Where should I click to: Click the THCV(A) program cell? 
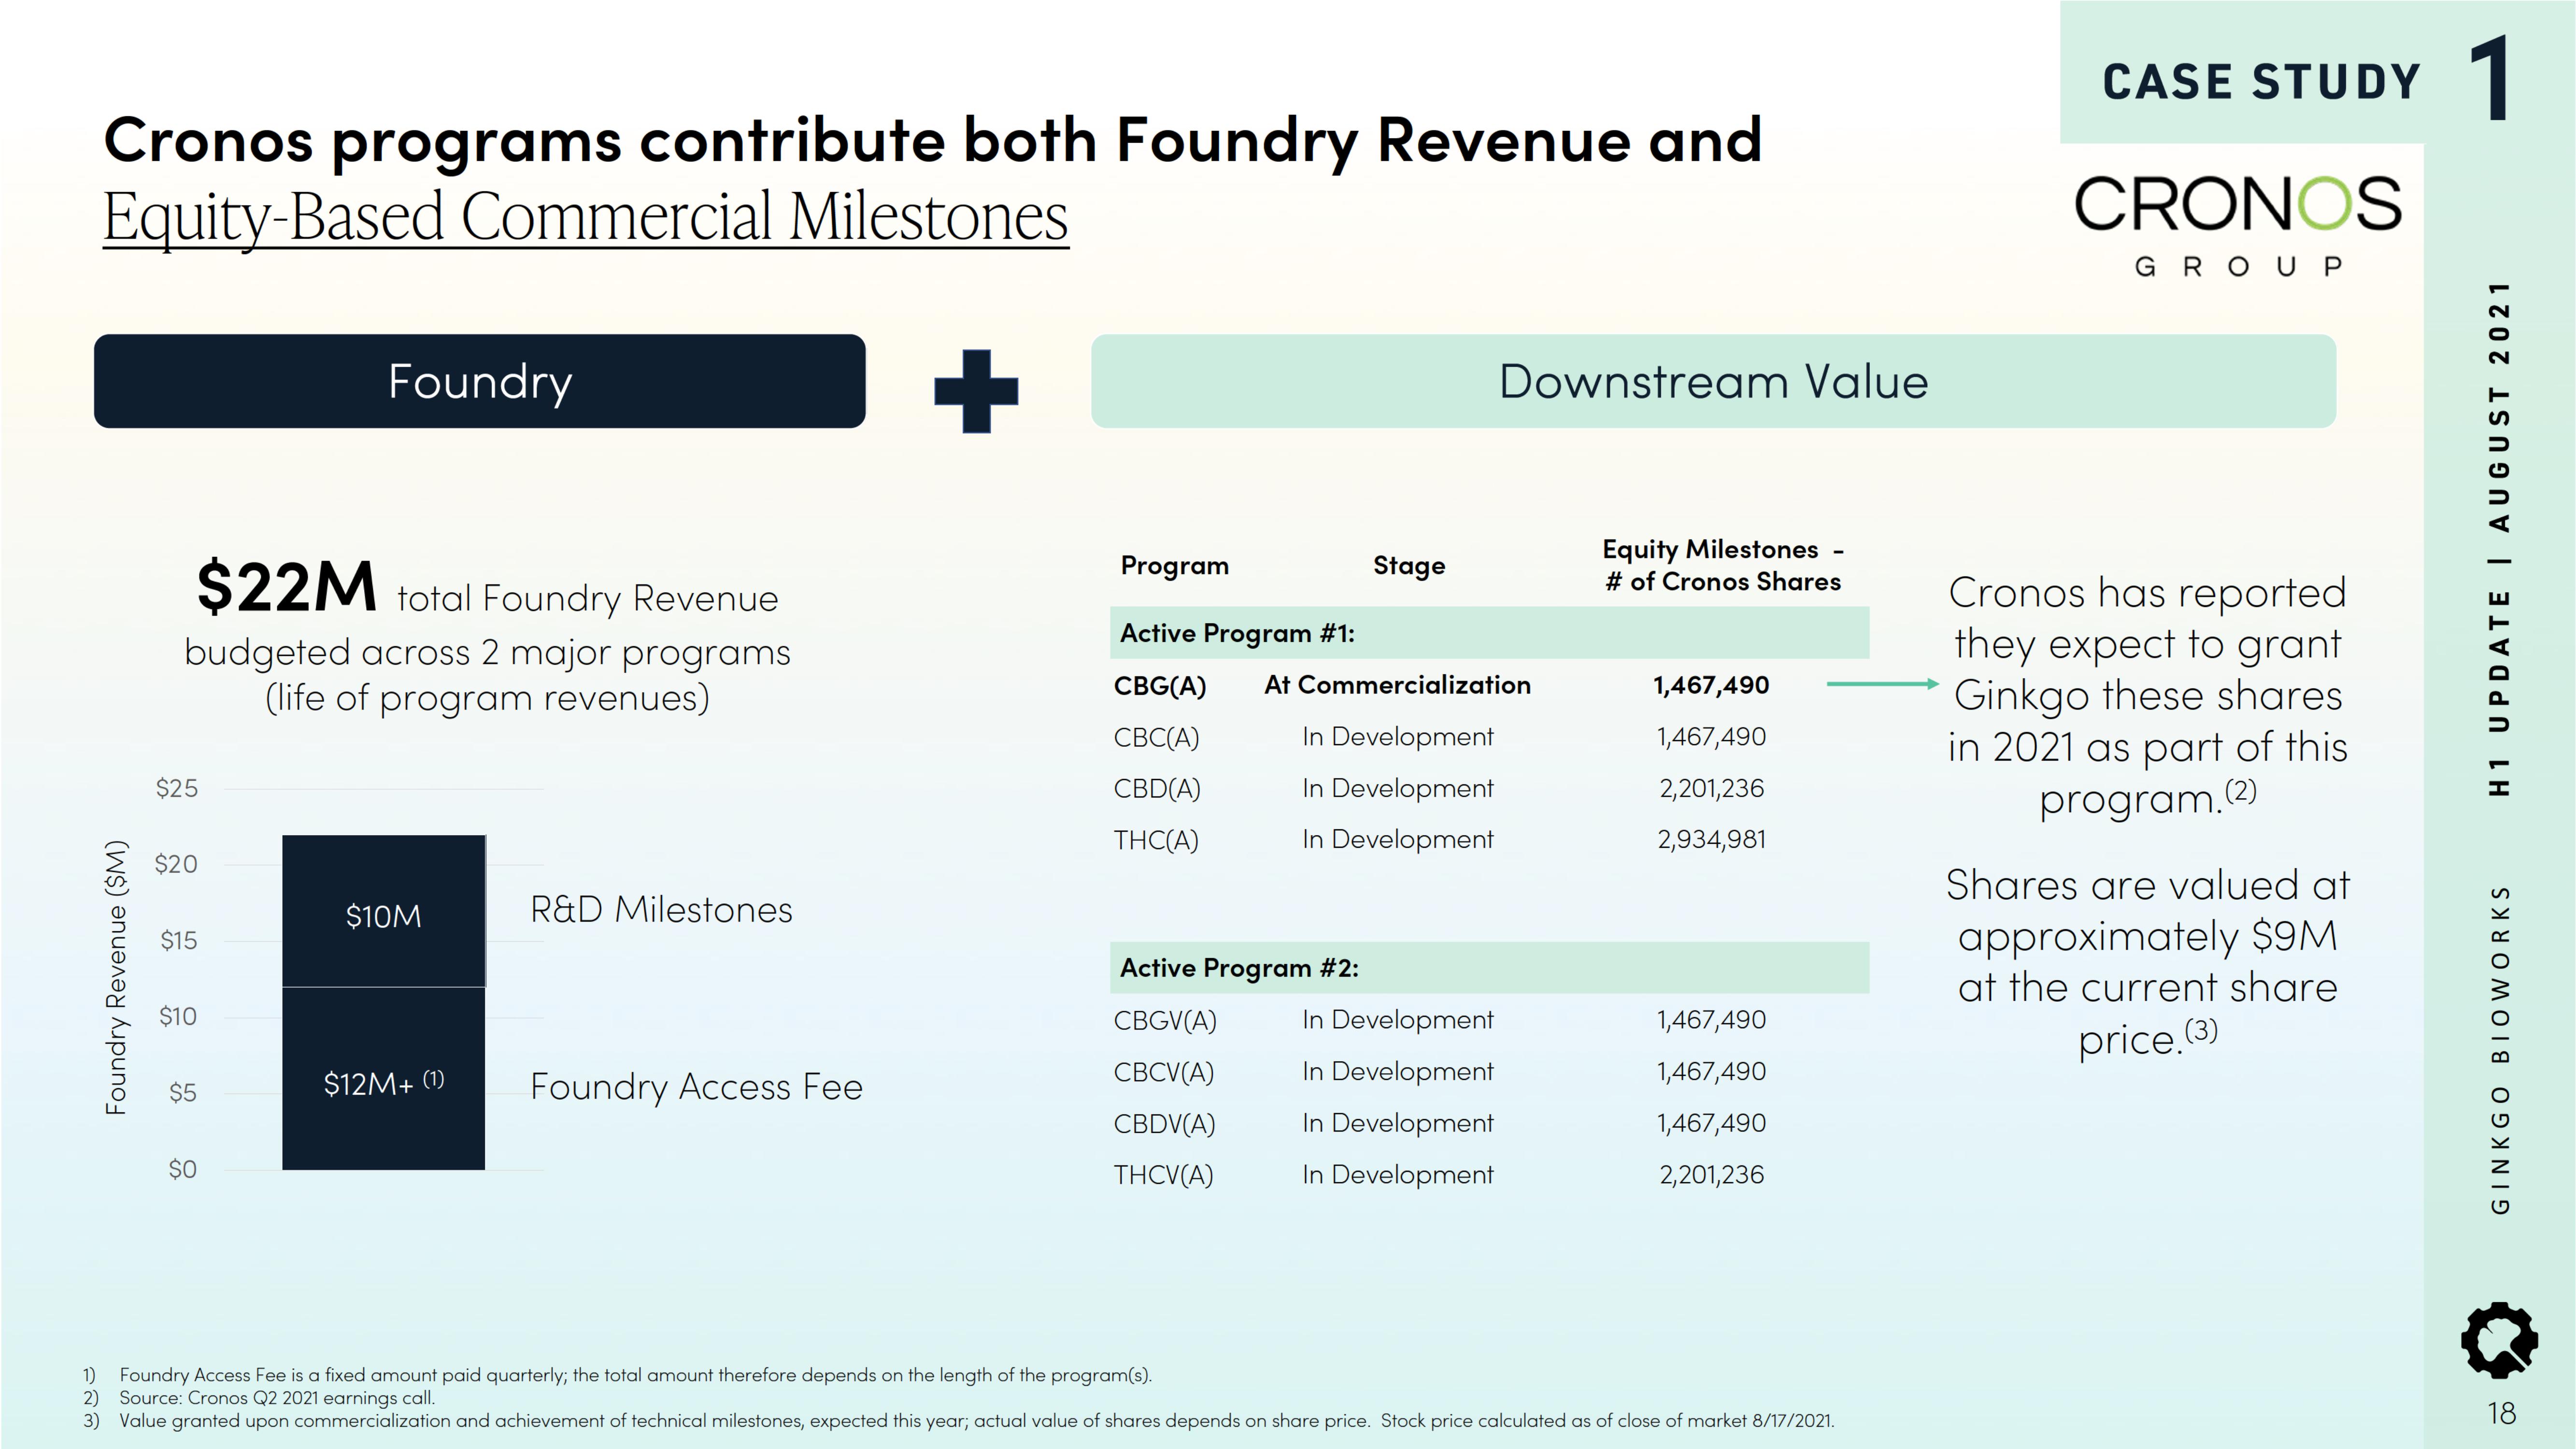[x=1164, y=1175]
